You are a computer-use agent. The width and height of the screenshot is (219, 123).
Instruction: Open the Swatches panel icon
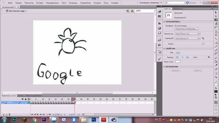coord(159,16)
